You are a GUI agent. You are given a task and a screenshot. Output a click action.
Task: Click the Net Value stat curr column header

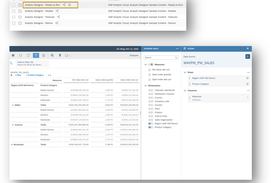pyautogui.click(x=80, y=80)
